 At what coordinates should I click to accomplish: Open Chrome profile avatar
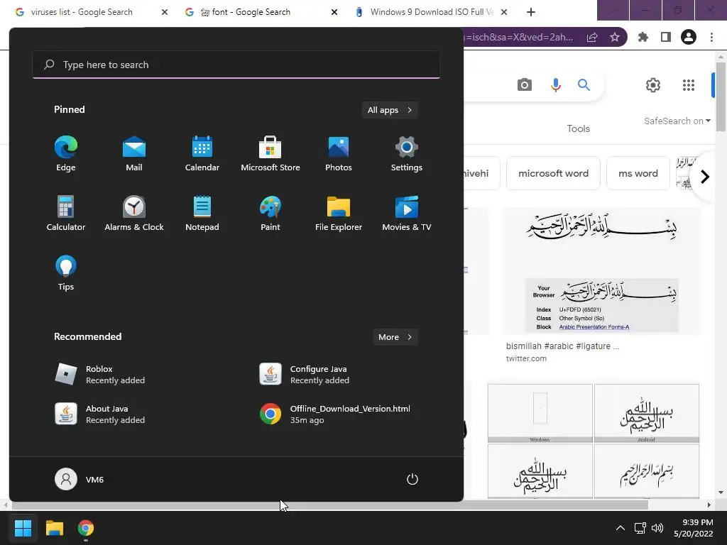click(689, 37)
